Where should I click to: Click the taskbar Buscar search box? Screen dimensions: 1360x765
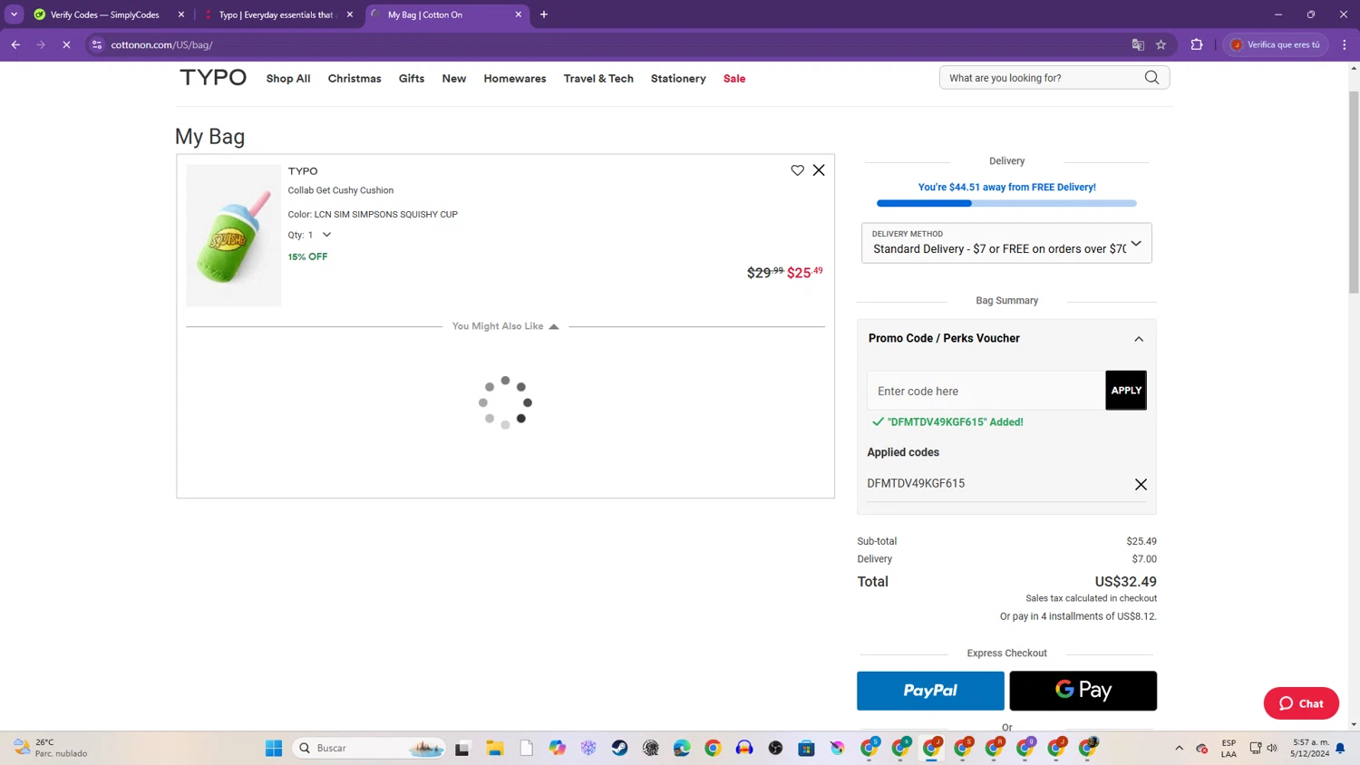tap(369, 748)
